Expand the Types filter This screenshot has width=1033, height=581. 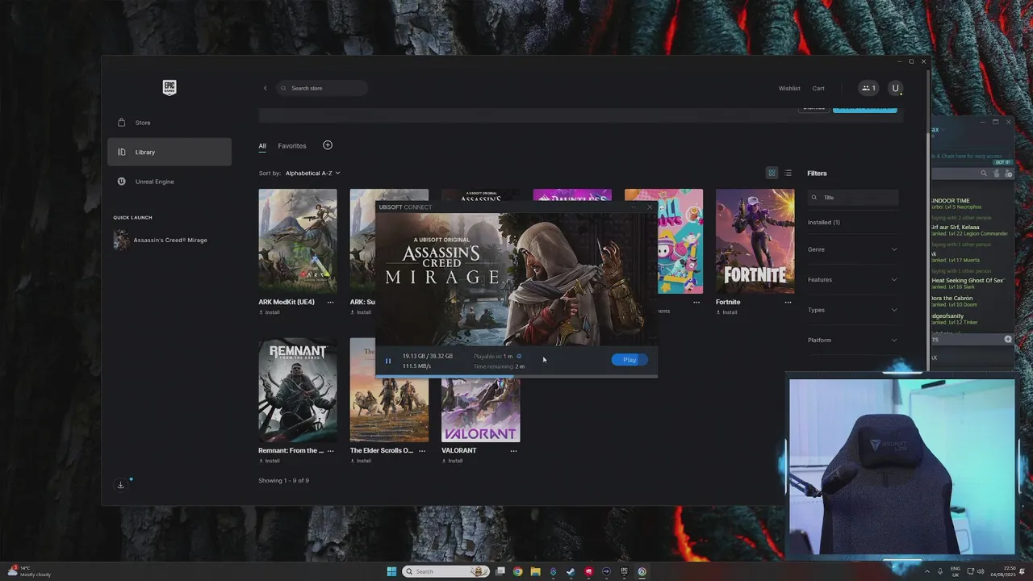pyautogui.click(x=852, y=310)
